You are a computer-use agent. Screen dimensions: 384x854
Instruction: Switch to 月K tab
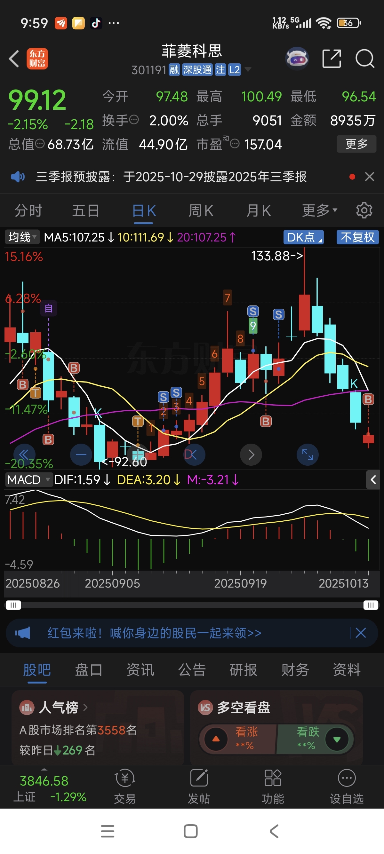(x=259, y=210)
